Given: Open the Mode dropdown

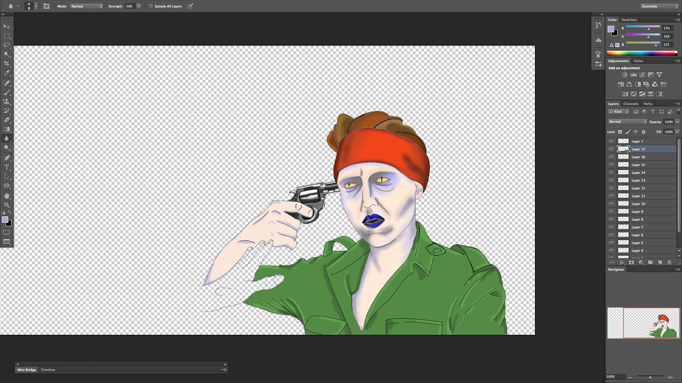Looking at the screenshot, I should point(87,6).
